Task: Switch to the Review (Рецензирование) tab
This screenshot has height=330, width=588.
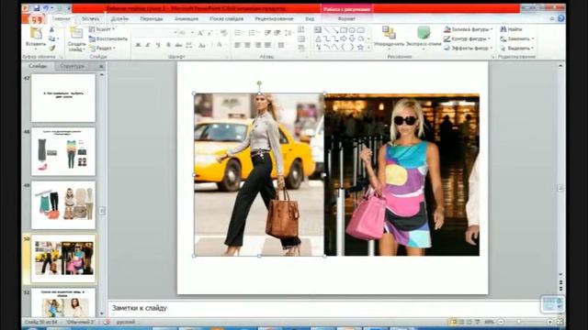Action: coord(274,18)
